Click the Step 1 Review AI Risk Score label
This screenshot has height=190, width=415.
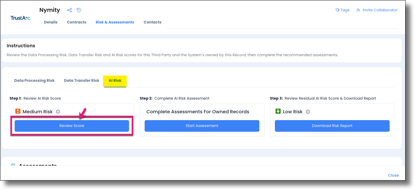click(x=35, y=98)
